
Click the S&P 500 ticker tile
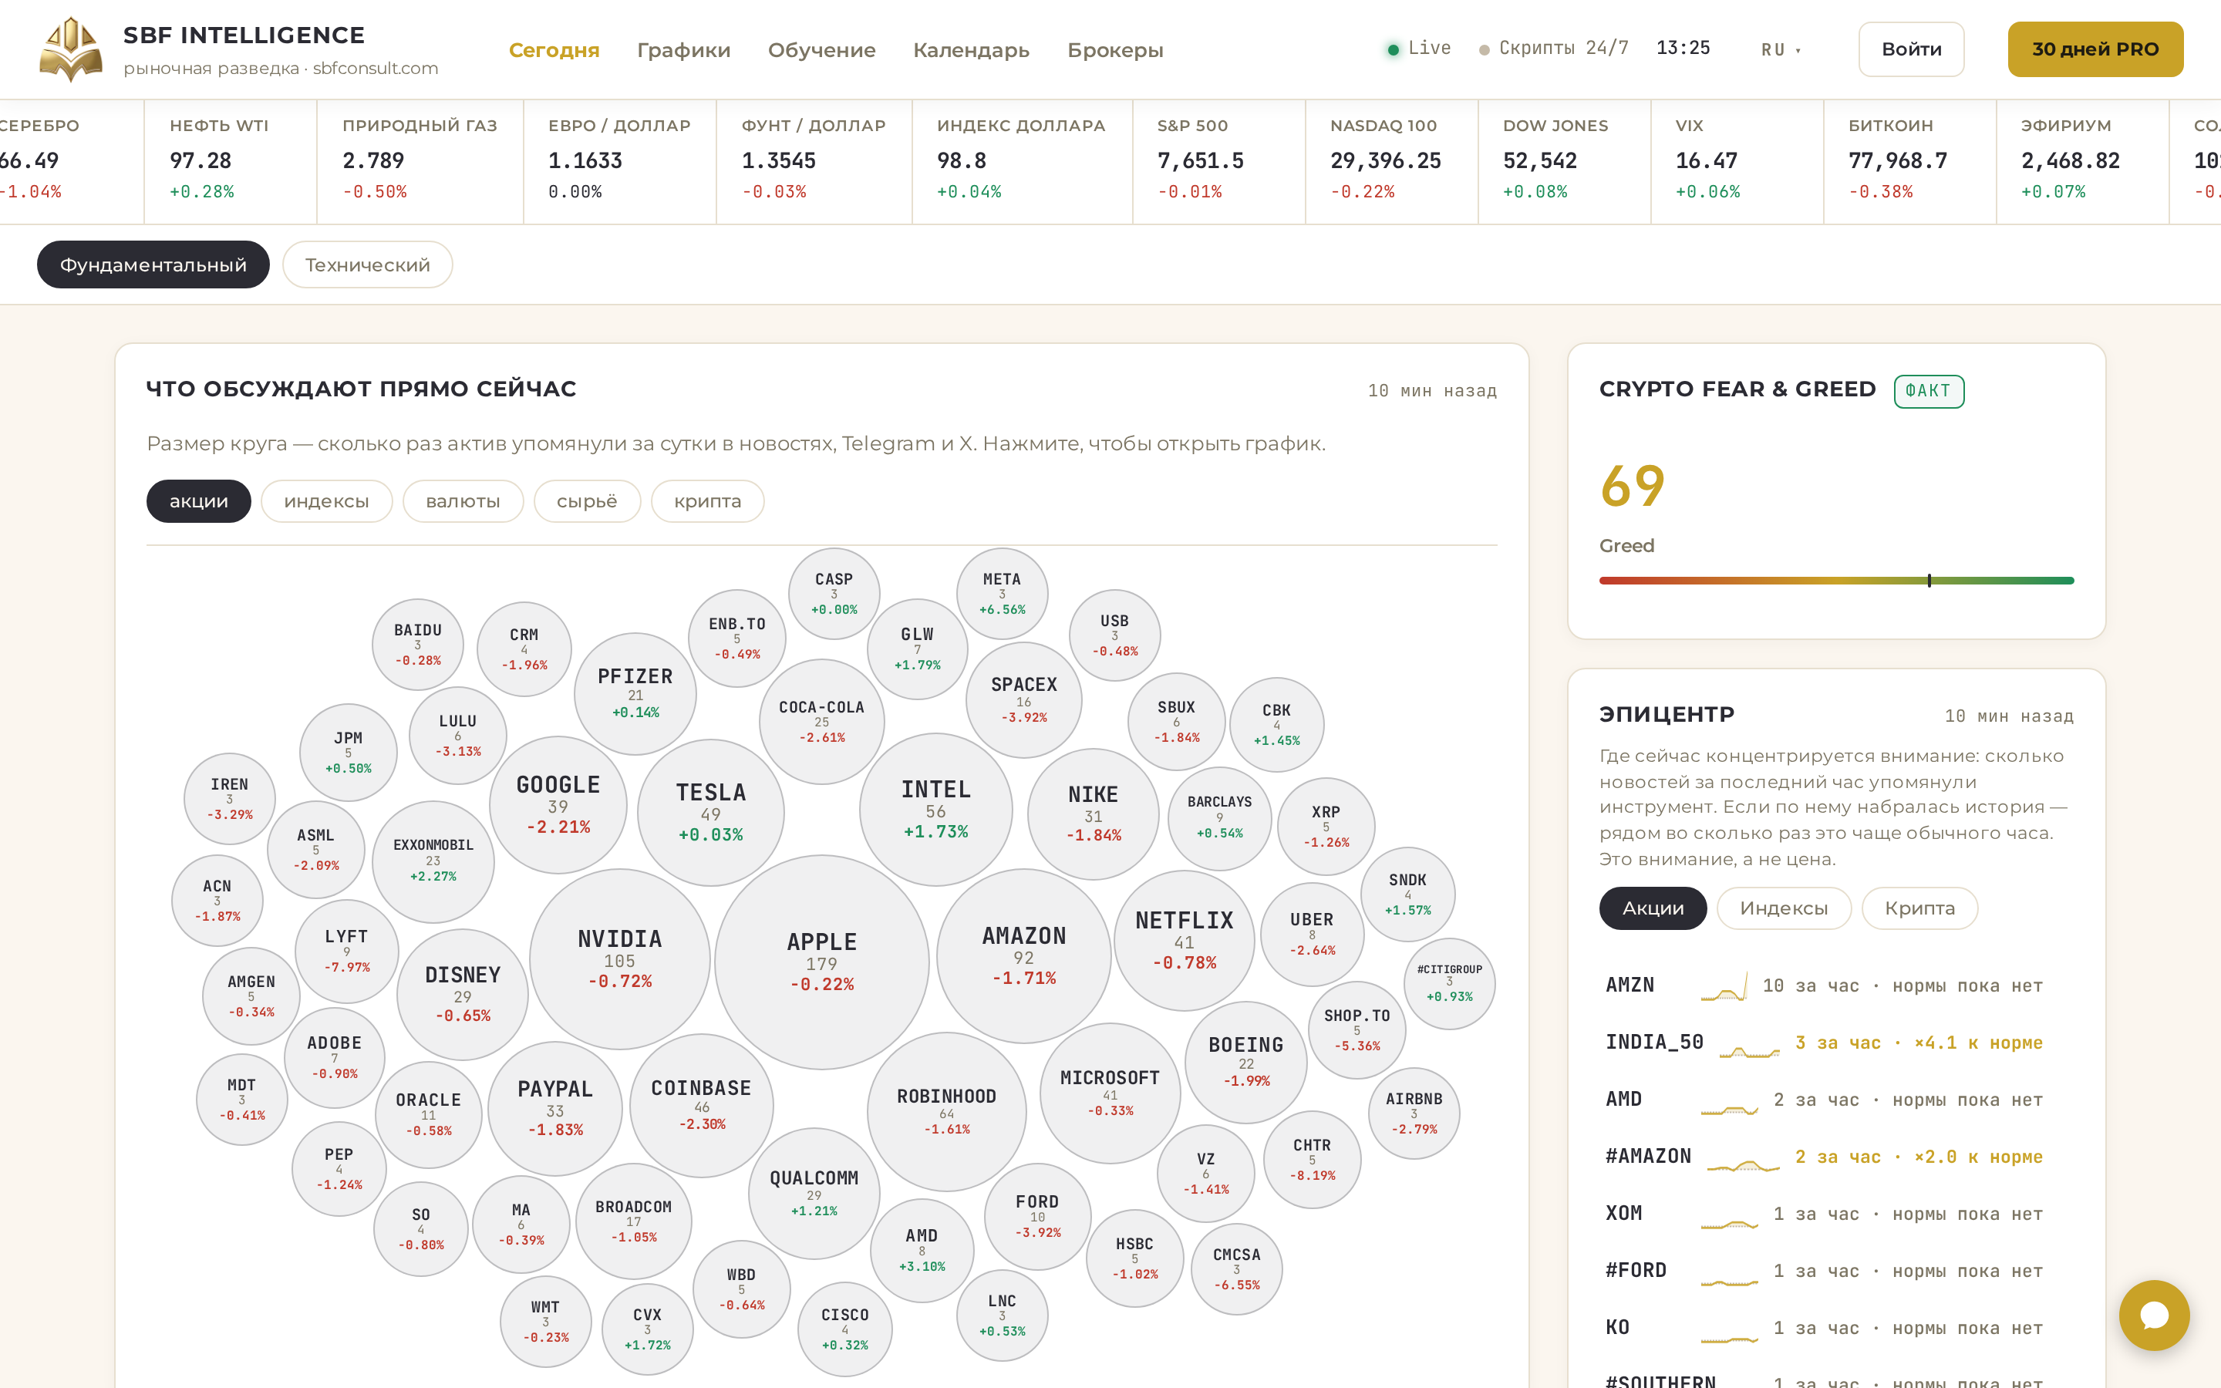(1218, 162)
